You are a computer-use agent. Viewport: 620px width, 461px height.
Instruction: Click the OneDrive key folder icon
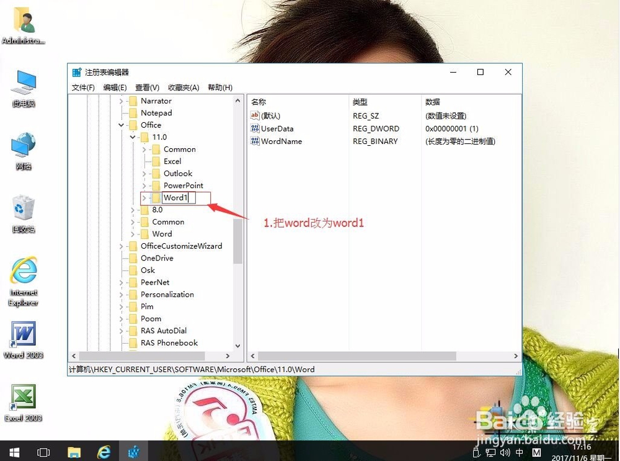click(133, 258)
